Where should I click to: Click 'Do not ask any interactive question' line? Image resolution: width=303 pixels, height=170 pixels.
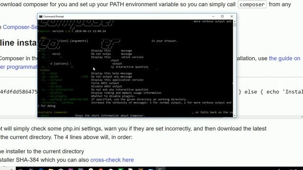pyautogui.click(x=120, y=90)
